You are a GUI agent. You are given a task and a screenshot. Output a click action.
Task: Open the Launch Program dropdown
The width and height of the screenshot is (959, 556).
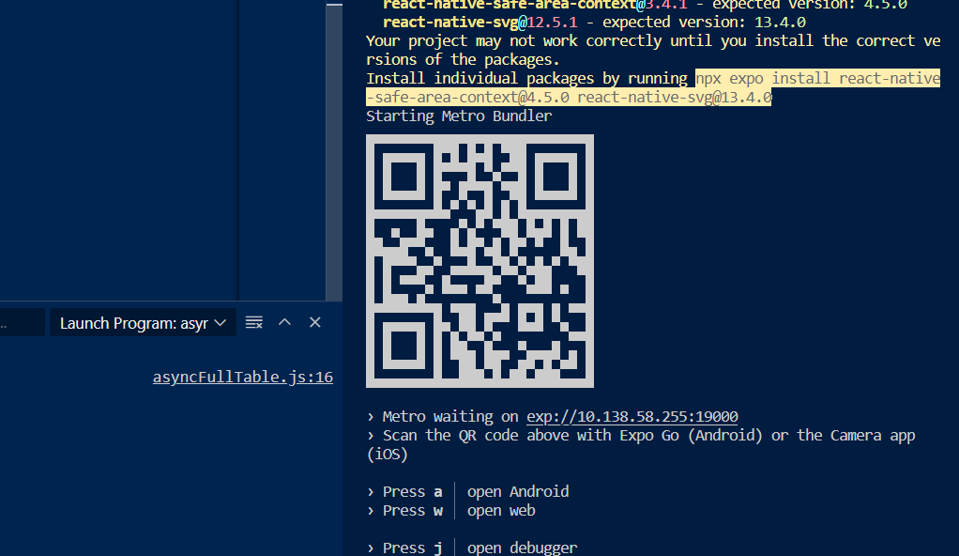pos(143,323)
